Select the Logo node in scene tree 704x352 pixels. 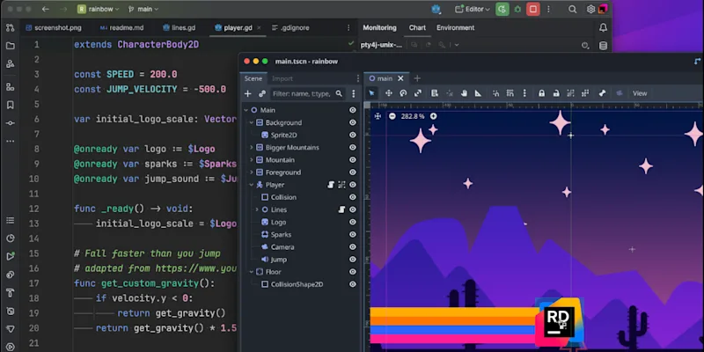pos(278,223)
